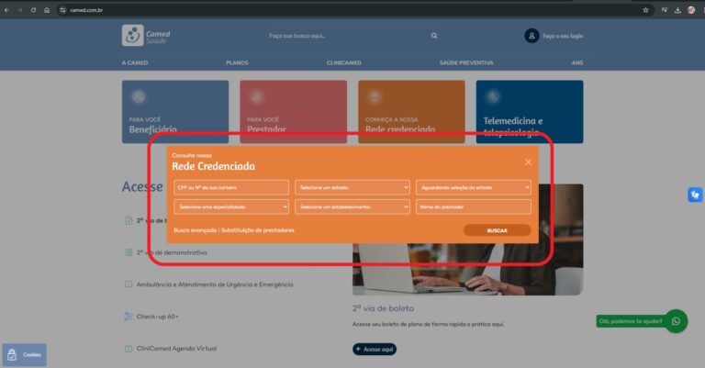705x368 pixels.
Task: Click the CliniCamed Agenda Virtual icon
Action: pos(129,348)
